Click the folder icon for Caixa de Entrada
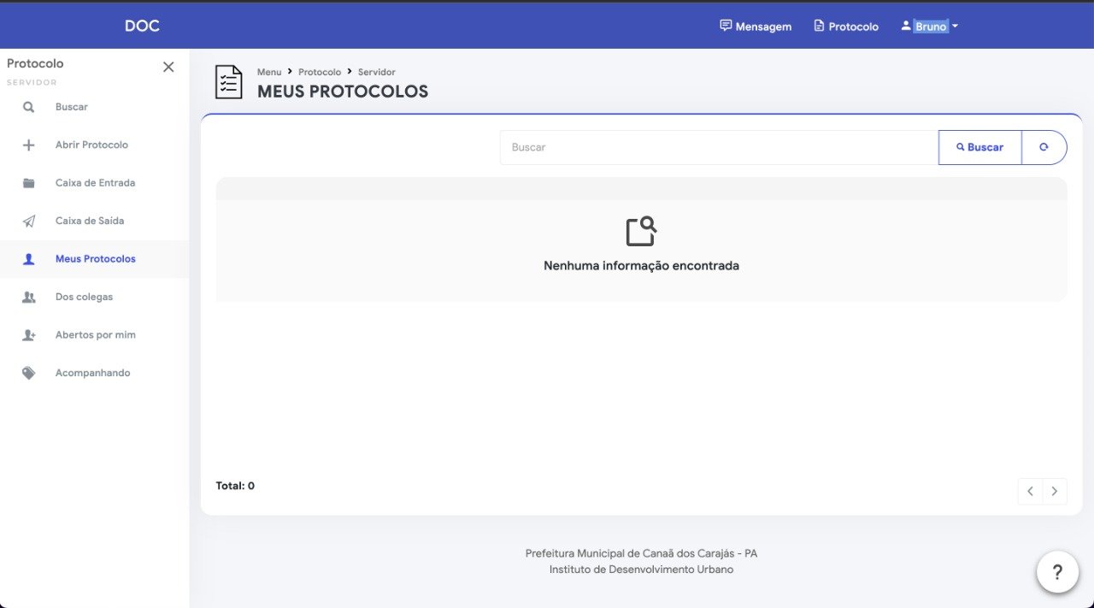The height and width of the screenshot is (608, 1094). [x=29, y=183]
